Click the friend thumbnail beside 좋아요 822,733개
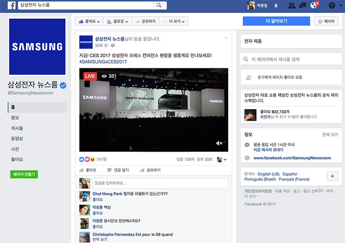The image size is (345, 243). coord(251,115)
